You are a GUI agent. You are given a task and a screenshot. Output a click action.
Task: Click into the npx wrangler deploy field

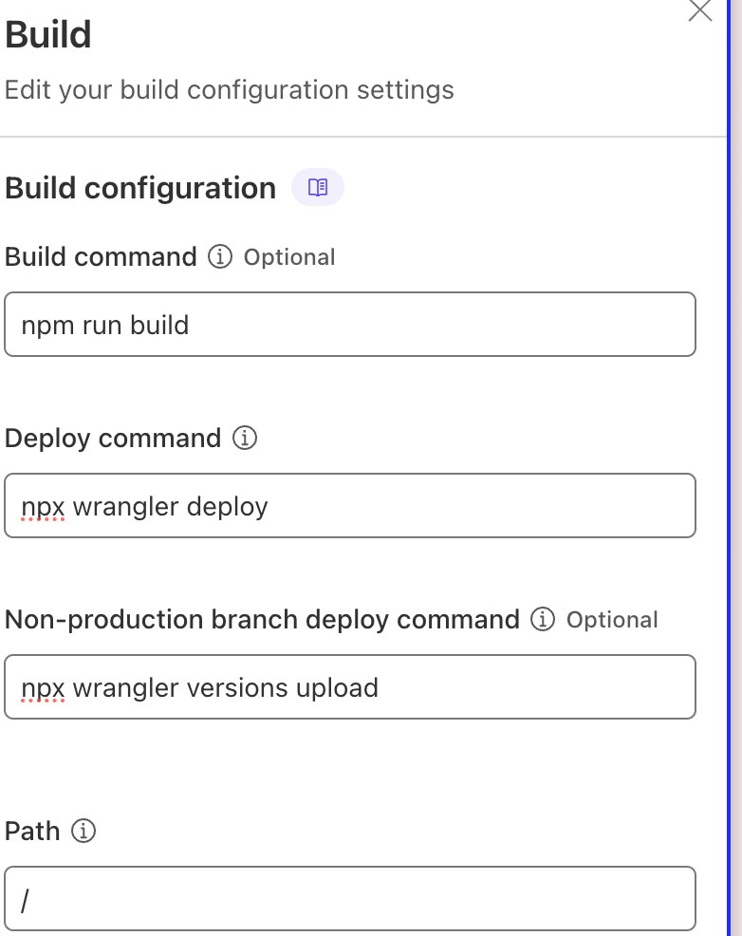pyautogui.click(x=350, y=506)
